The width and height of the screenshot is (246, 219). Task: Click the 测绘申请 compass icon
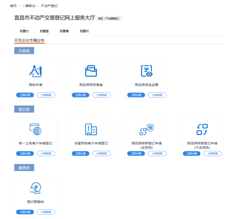(x=36, y=71)
